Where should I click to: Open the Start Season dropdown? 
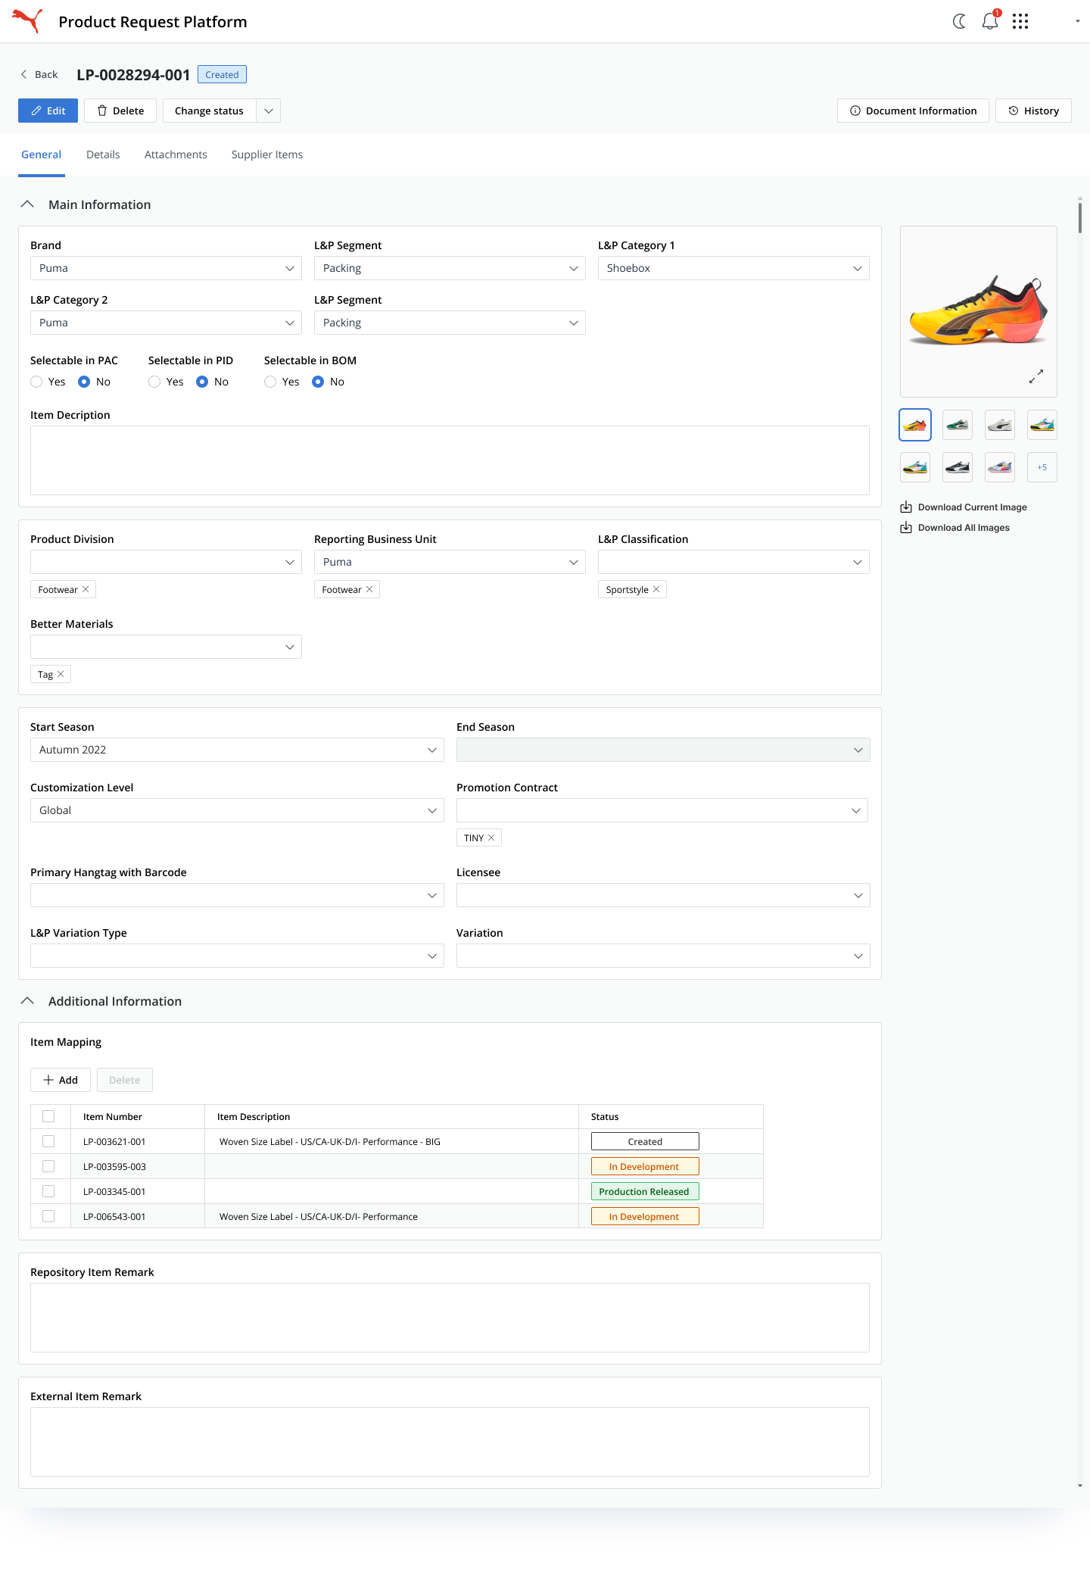[x=237, y=750]
